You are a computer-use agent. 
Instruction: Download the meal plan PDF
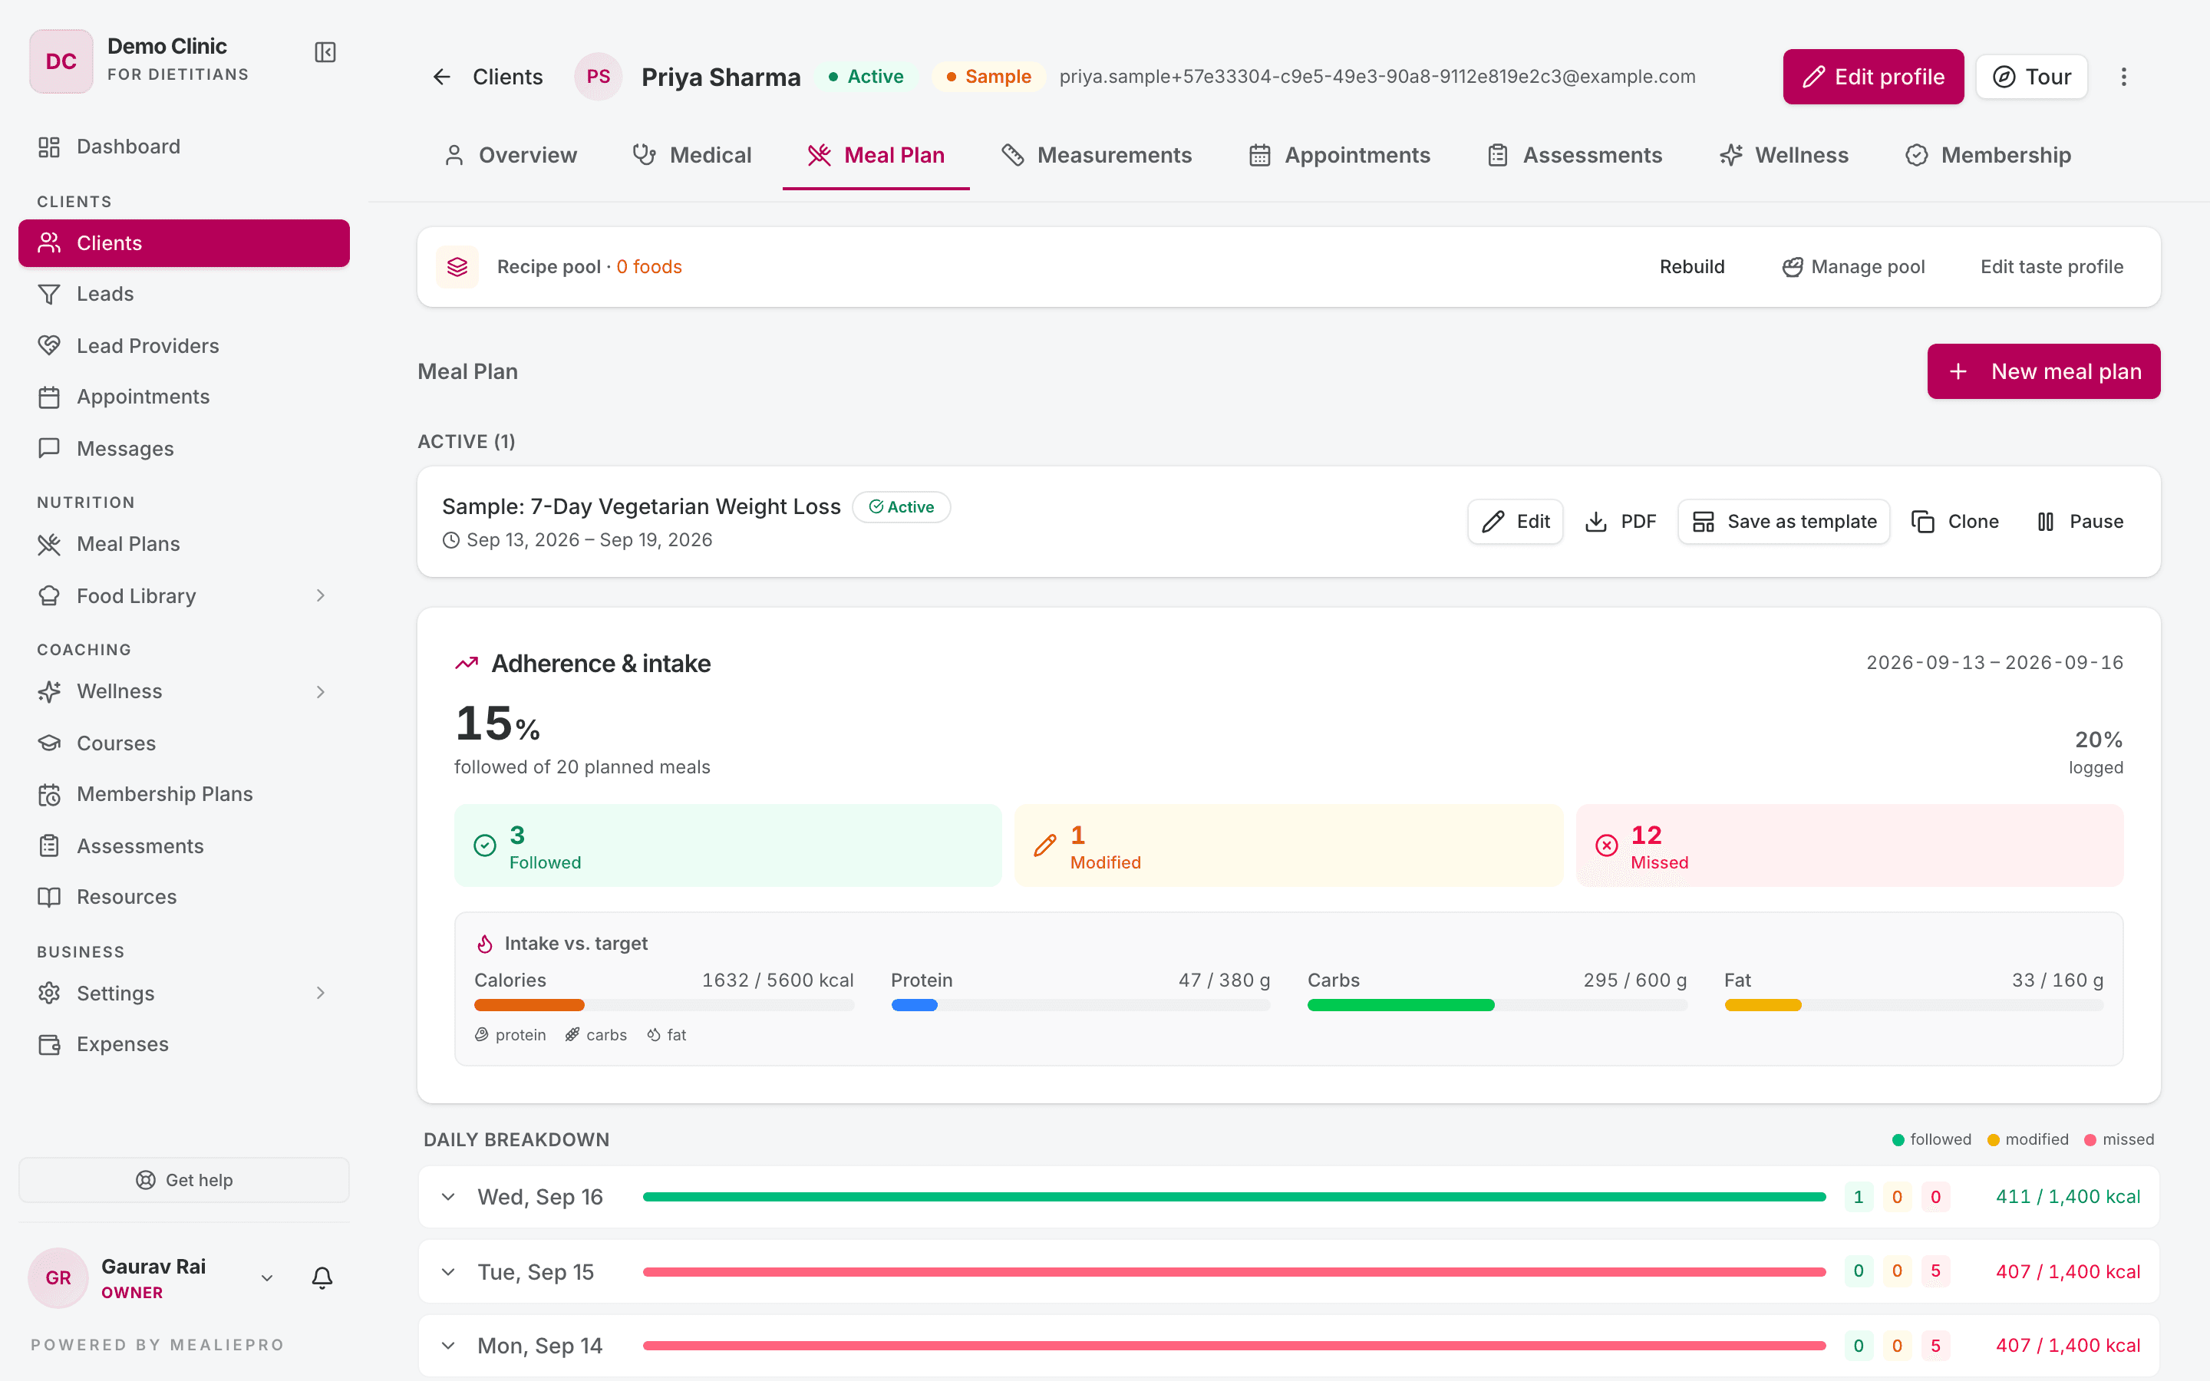point(1620,522)
